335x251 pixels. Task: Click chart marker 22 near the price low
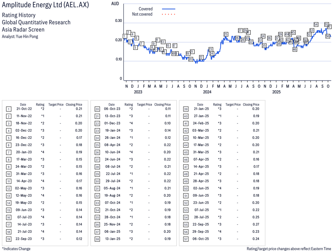pos(201,57)
